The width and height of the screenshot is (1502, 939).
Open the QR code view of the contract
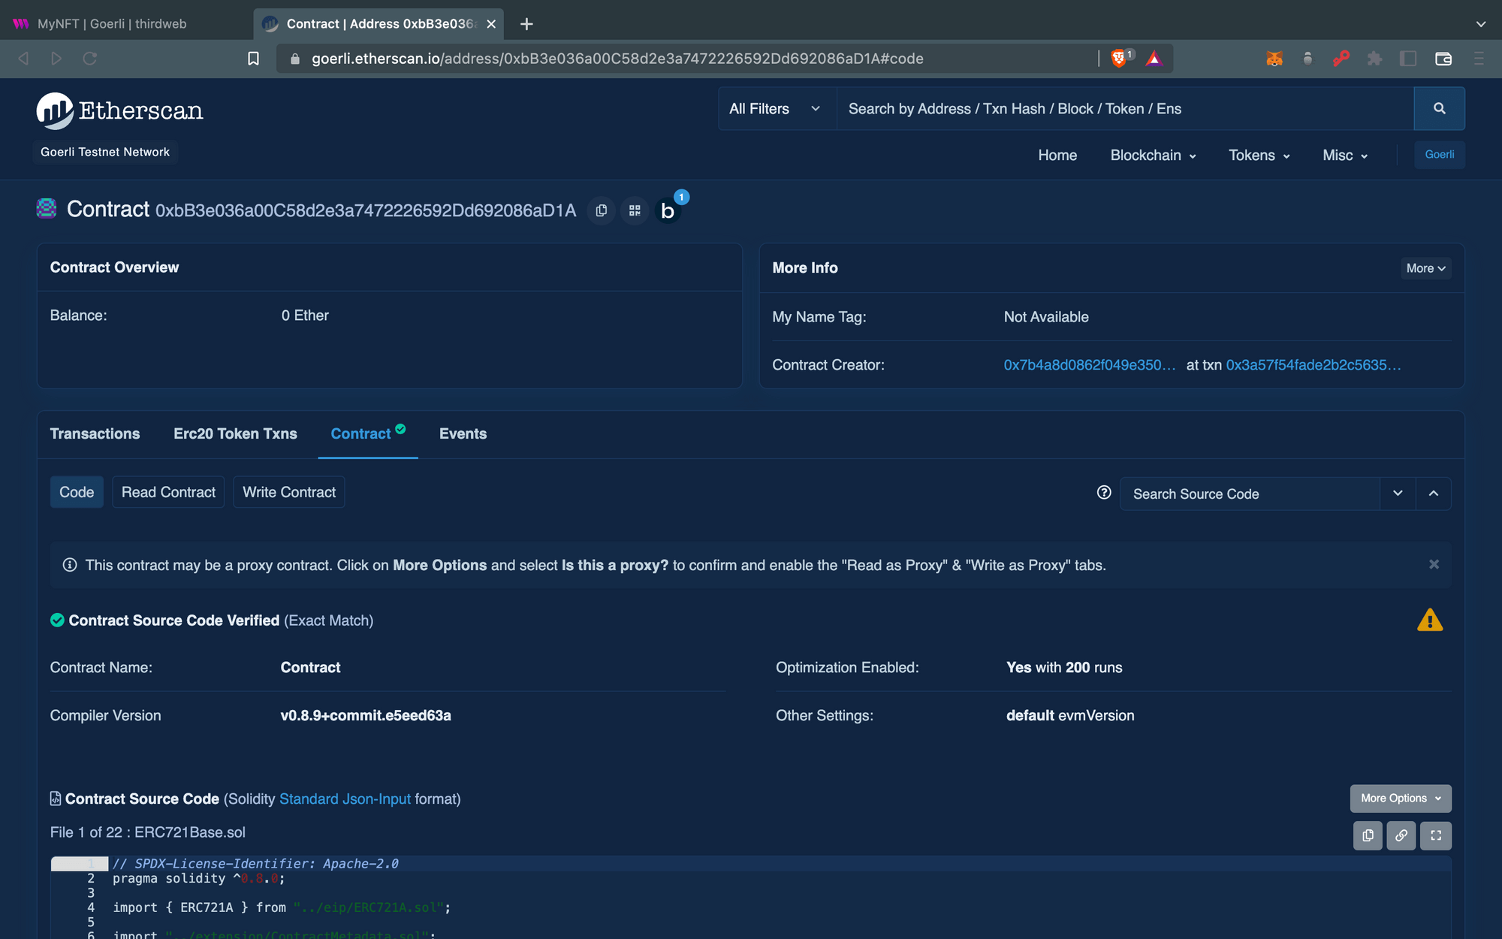[635, 210]
